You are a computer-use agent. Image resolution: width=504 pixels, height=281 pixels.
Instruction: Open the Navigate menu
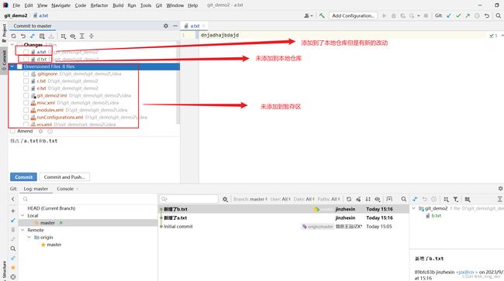[x=60, y=5]
